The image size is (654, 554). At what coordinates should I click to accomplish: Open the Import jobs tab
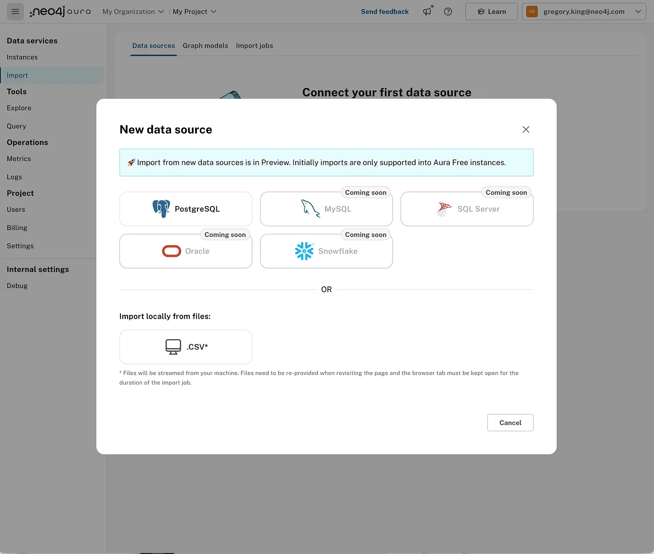(x=254, y=45)
